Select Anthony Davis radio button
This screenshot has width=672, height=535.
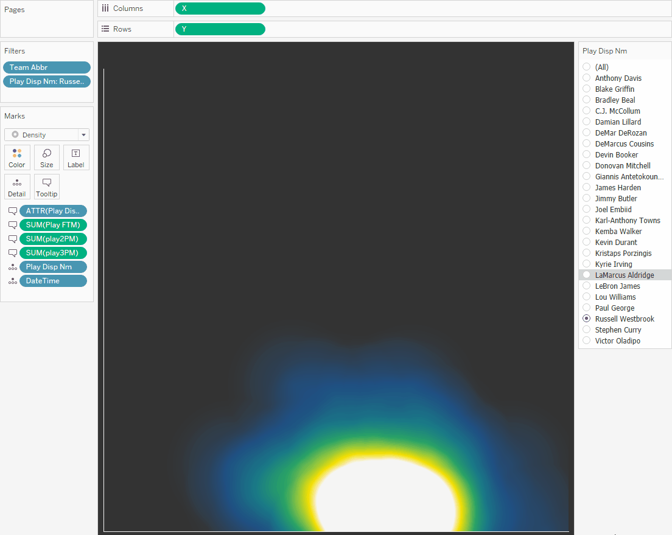click(587, 78)
